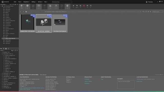Click the plus icon in Tags panel header
The image size is (164, 92).
click(17, 51)
